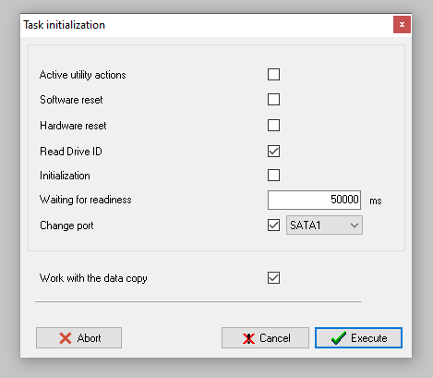The image size is (433, 378).
Task: Click the 'Change port' label
Action: coord(66,226)
